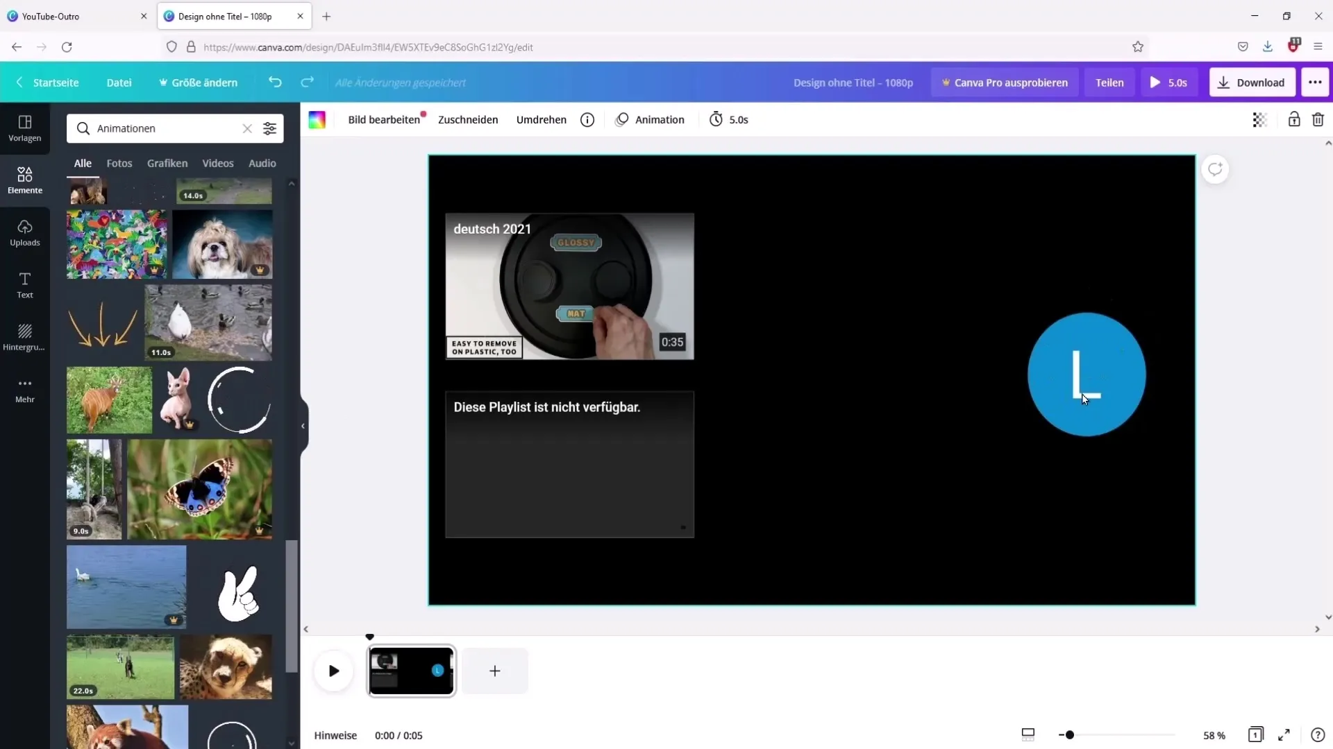The image size is (1333, 749).
Task: Pick the ducks 11.0s video
Action: click(208, 322)
